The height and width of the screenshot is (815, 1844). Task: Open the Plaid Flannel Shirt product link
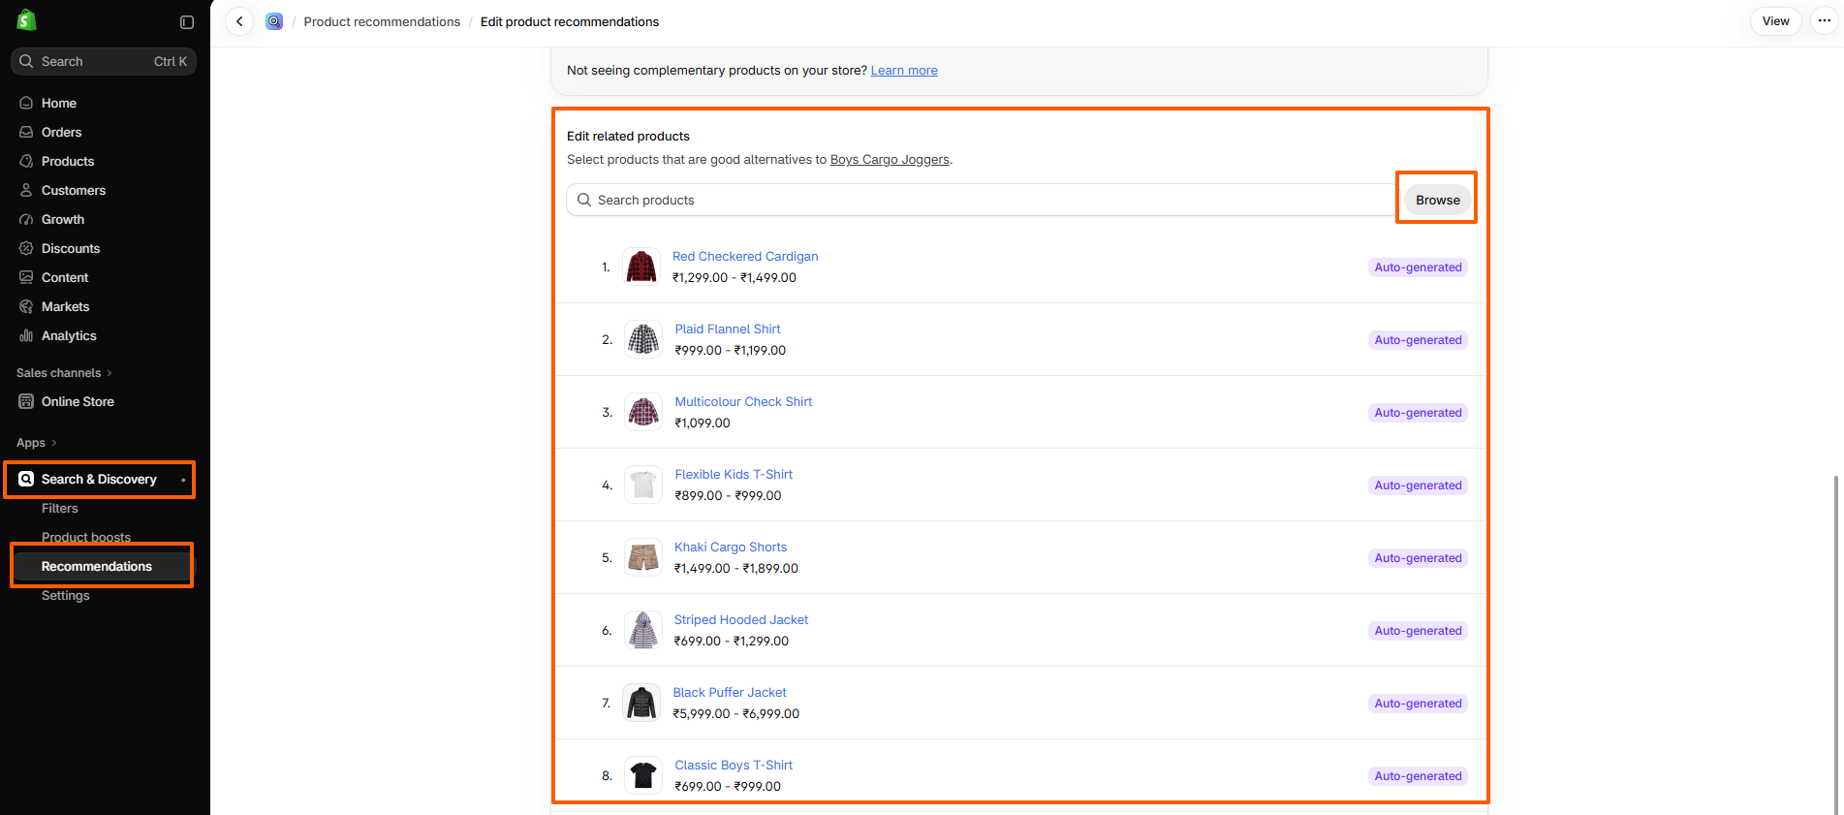click(x=728, y=329)
